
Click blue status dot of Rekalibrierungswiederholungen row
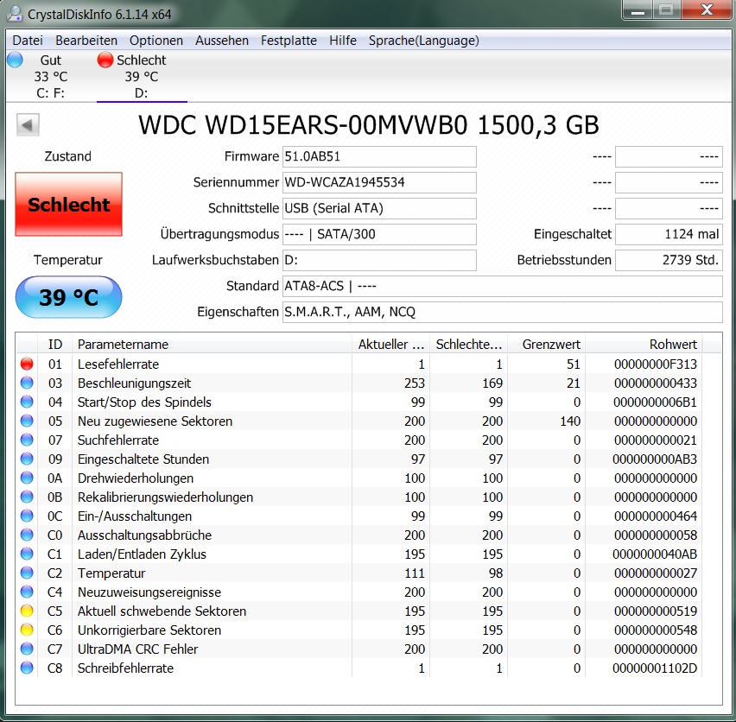(x=28, y=497)
